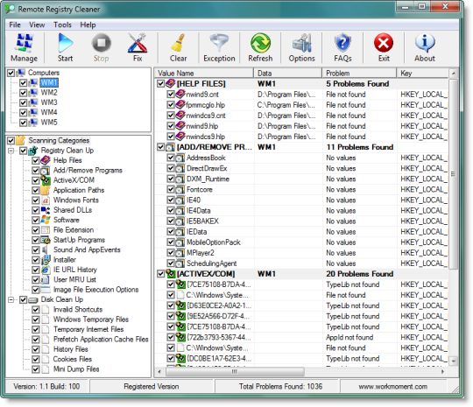Collapse the Disk Clean Up tree node

pyautogui.click(x=11, y=299)
